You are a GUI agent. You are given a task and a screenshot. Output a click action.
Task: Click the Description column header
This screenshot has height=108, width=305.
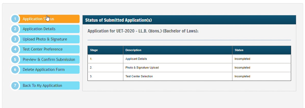(x=133, y=50)
